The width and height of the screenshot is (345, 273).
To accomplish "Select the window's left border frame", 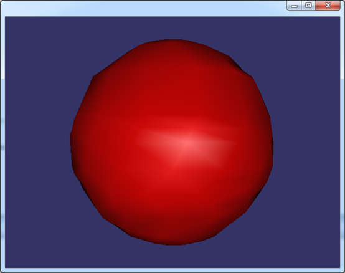I will (x=2, y=143).
